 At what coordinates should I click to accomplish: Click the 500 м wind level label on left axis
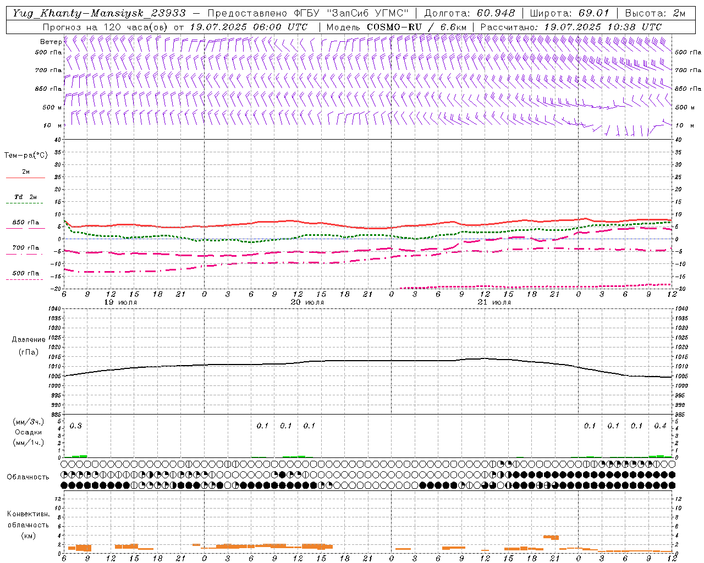point(52,107)
